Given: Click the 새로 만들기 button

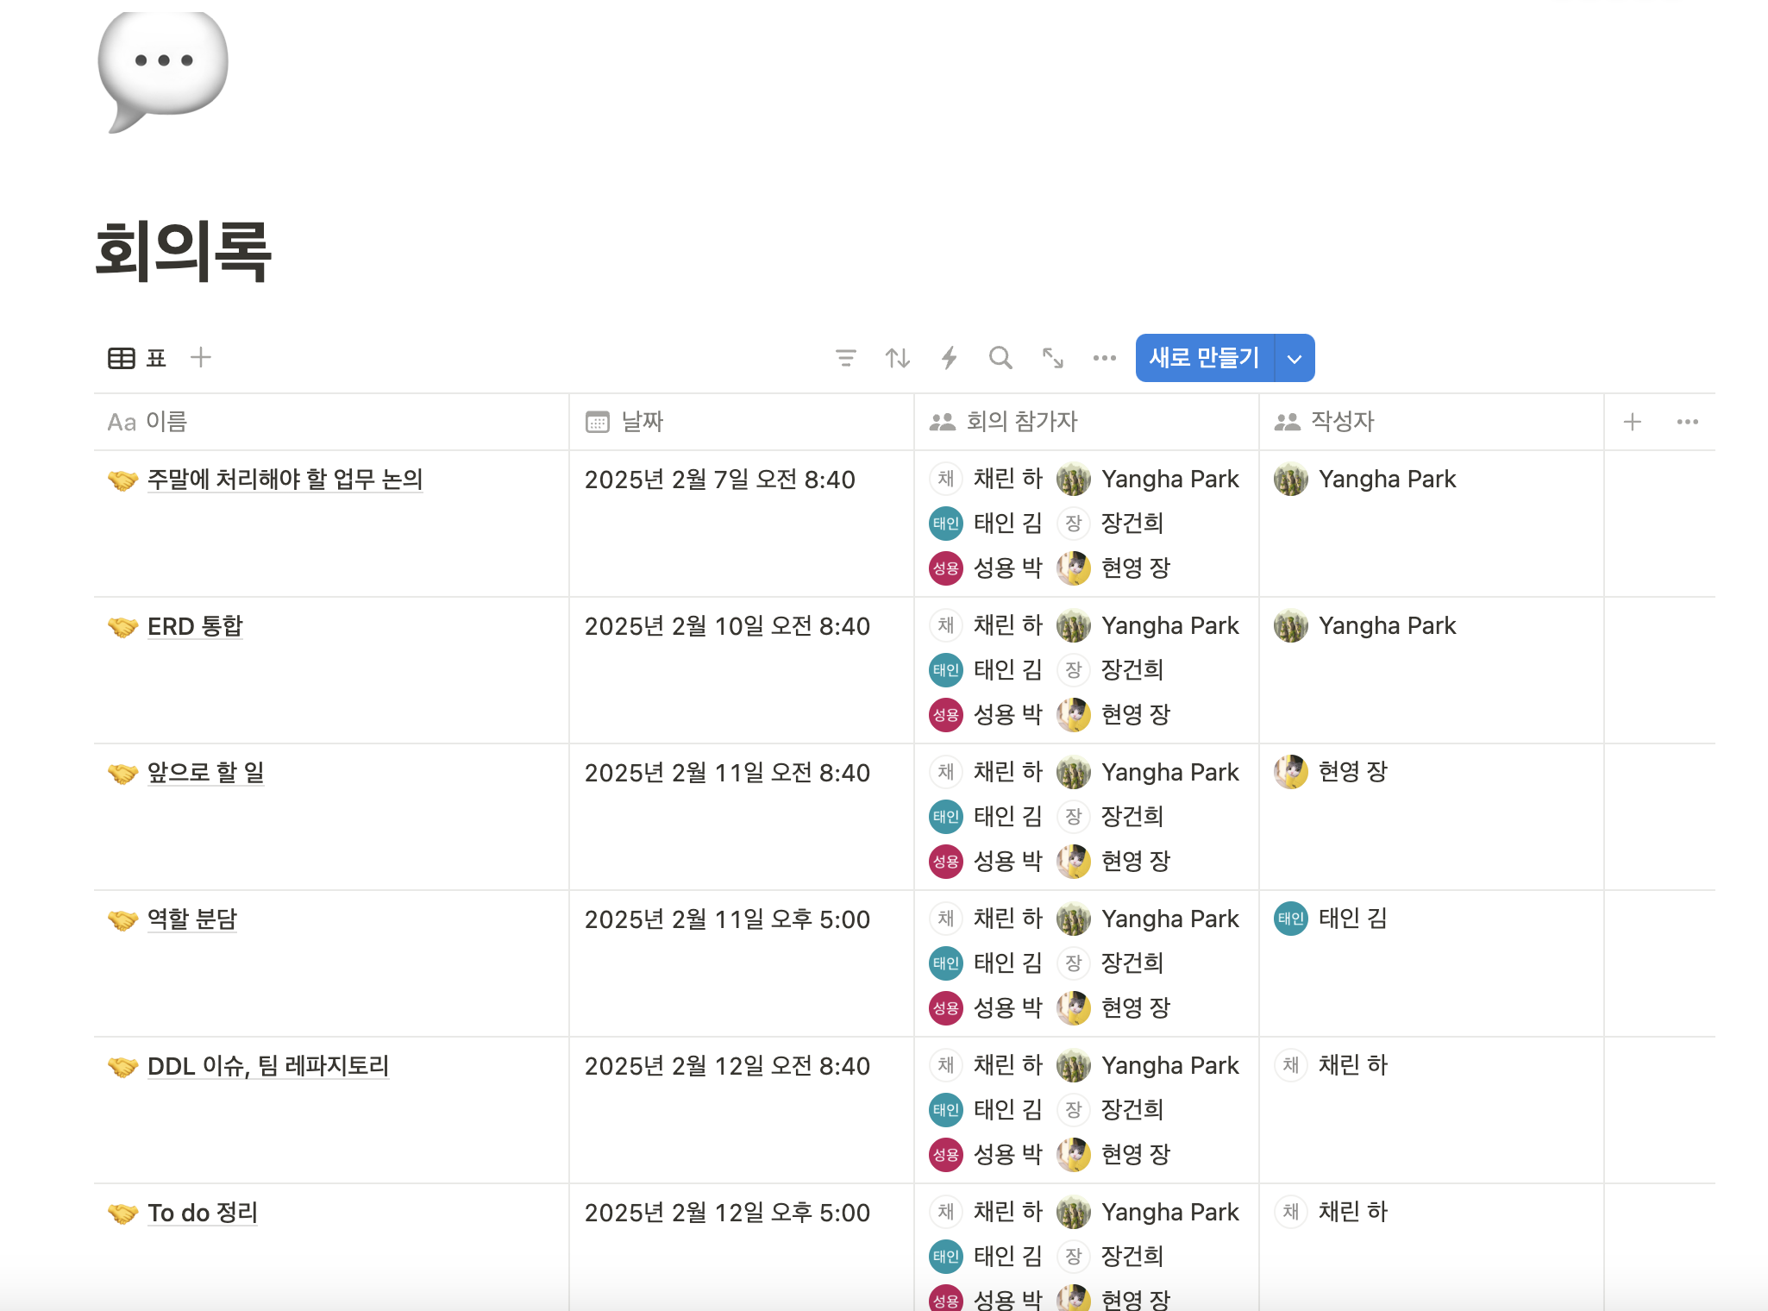Looking at the screenshot, I should tap(1204, 358).
